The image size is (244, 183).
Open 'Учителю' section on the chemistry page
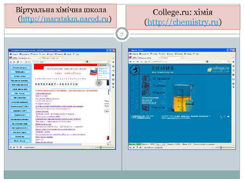[x=159, y=107]
